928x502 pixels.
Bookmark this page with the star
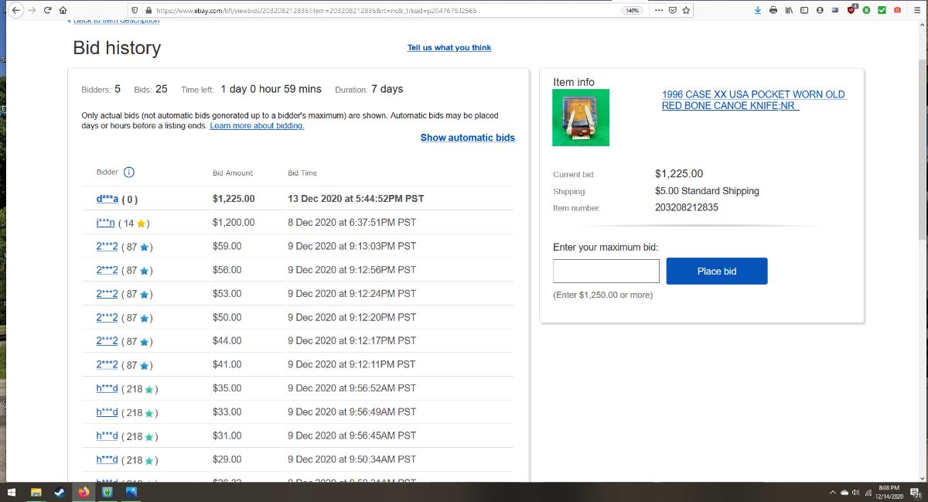click(x=686, y=10)
